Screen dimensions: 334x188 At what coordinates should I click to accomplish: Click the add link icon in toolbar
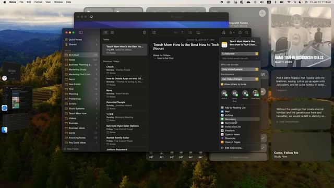coord(223,32)
